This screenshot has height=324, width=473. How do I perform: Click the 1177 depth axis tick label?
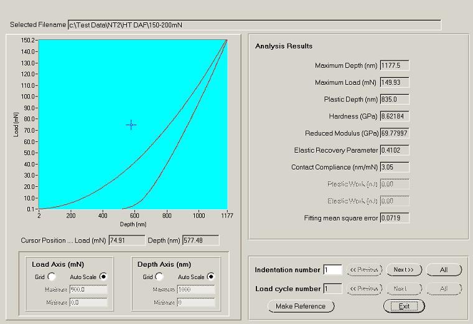point(227,216)
